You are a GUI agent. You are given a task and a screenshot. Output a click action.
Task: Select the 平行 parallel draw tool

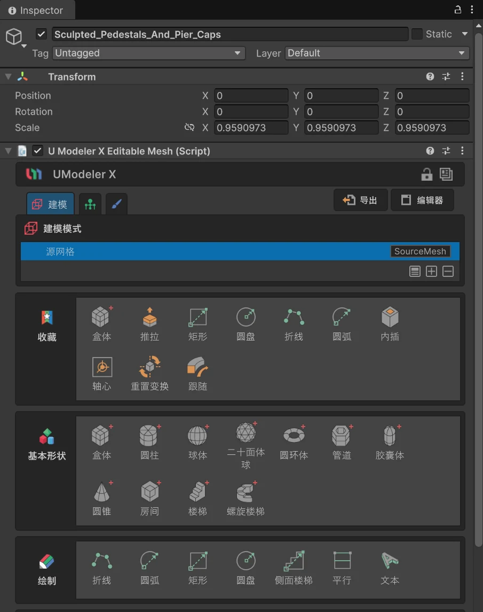click(x=342, y=568)
